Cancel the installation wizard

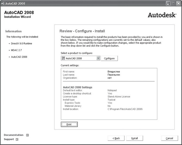click(x=169, y=138)
